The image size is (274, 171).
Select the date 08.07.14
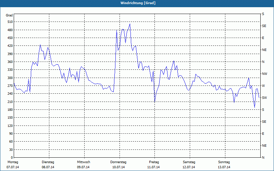pyautogui.click(x=48, y=167)
